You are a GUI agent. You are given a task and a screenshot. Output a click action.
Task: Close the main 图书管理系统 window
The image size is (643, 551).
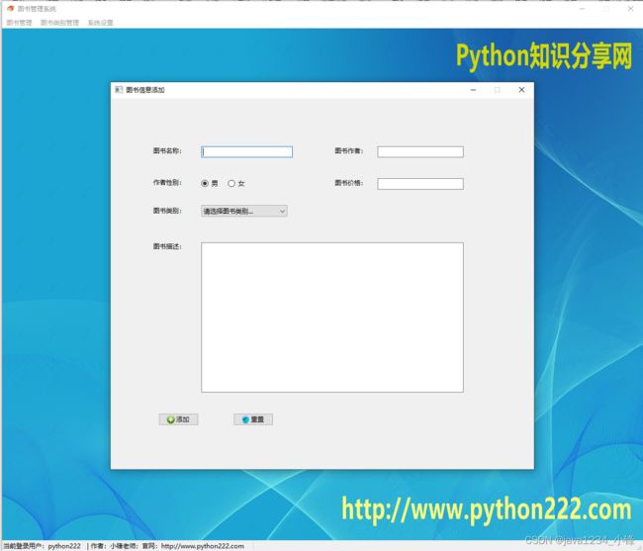631,9
